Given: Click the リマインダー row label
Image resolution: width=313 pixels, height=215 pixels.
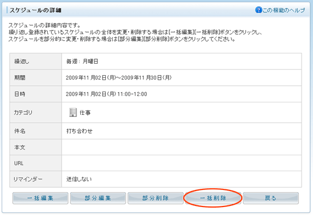Looking at the screenshot, I should (28, 179).
